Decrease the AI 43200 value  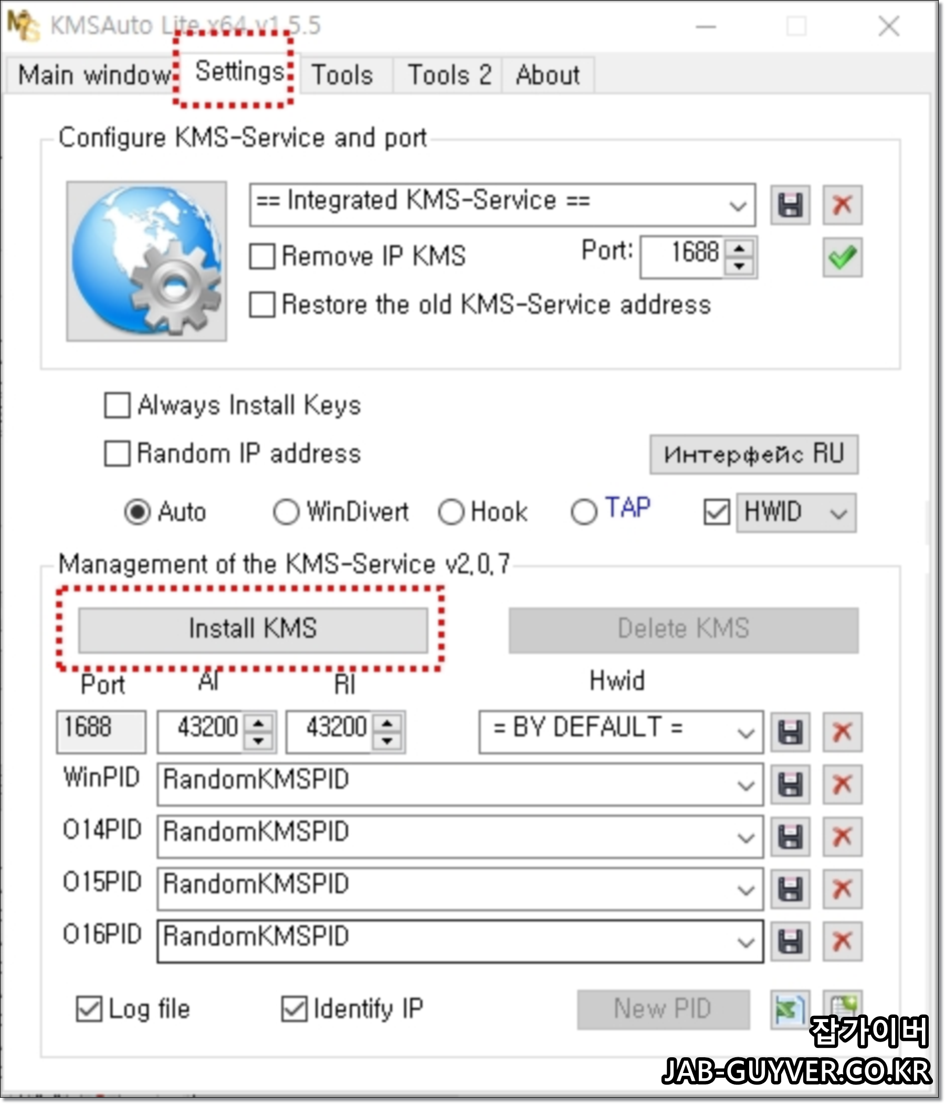pos(259,741)
